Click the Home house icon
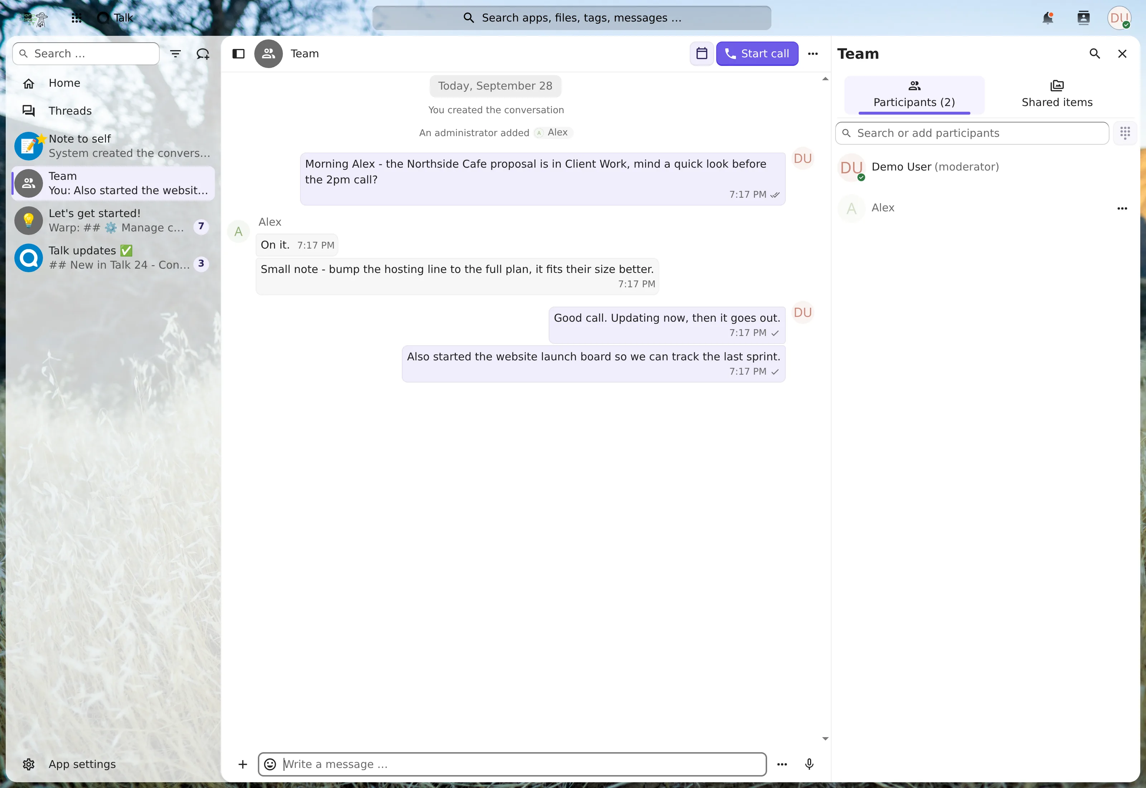The height and width of the screenshot is (788, 1146). pos(29,83)
